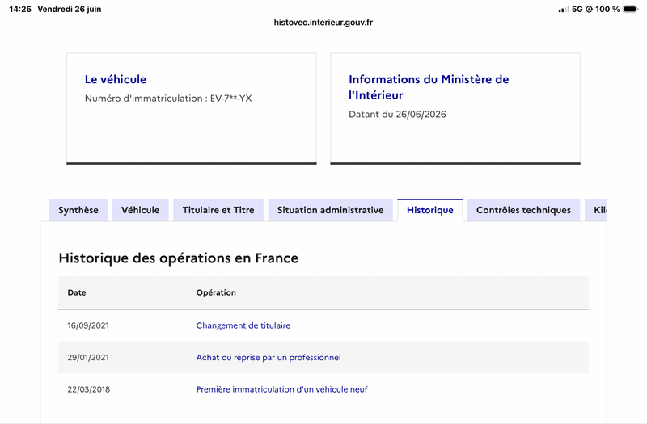
Task: Tap the Vendredi 26 juin date
Action: coord(70,9)
